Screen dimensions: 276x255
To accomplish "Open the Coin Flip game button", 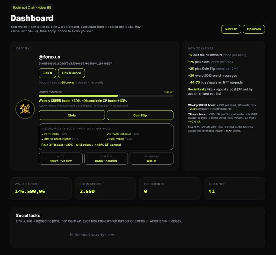I will click(x=140, y=115).
